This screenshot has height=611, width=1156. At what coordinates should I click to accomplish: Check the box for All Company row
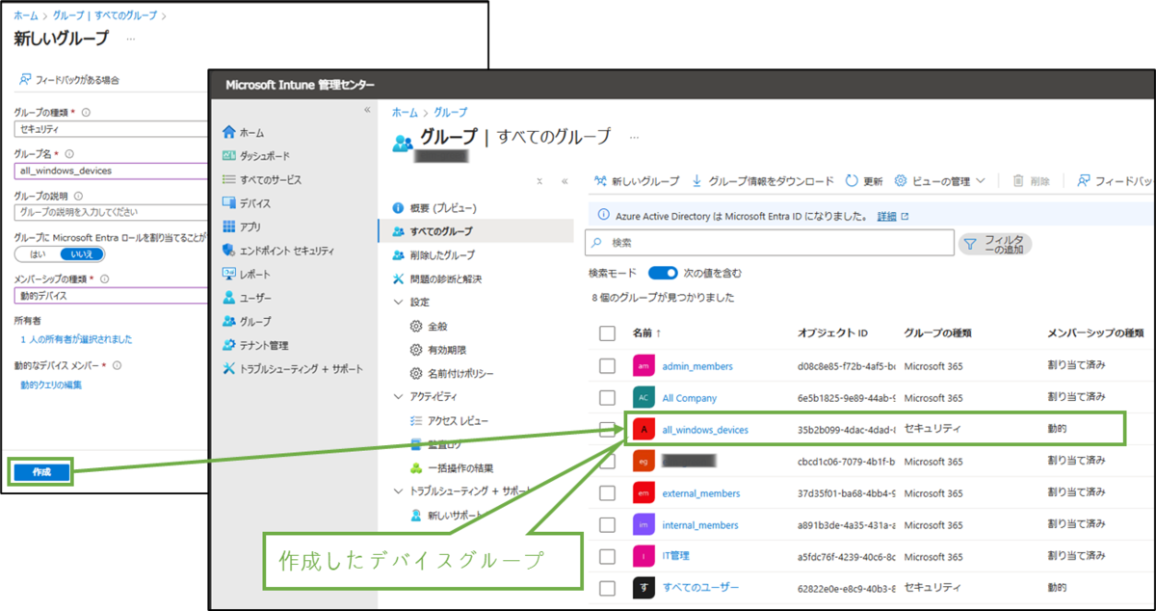pyautogui.click(x=607, y=398)
